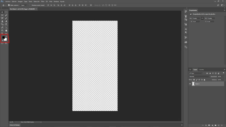Click the background white color swatch
Screen dimensions: 226x127
coord(6,40)
